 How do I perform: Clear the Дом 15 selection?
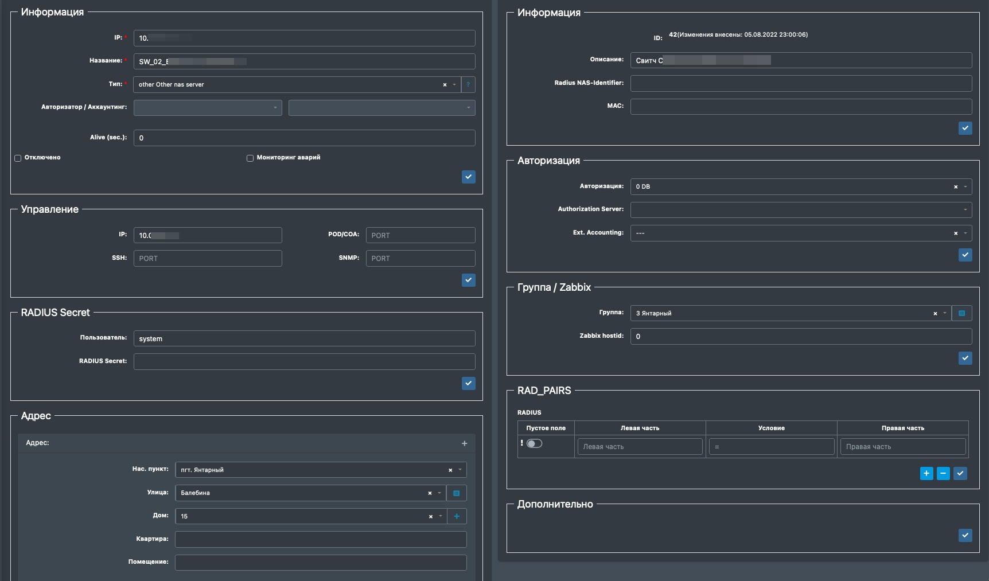point(430,517)
